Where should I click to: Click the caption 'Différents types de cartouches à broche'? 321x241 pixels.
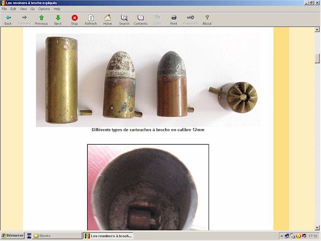coord(131,130)
